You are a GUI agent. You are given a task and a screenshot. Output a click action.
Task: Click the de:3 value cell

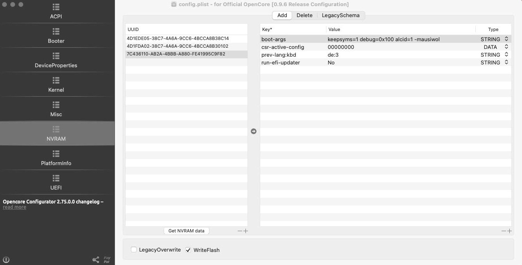tap(400, 55)
